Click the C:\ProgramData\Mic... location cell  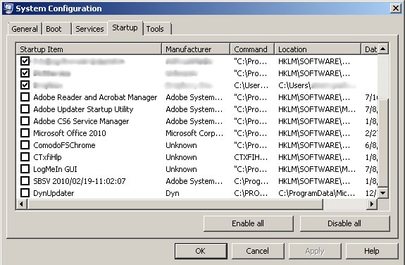point(316,193)
